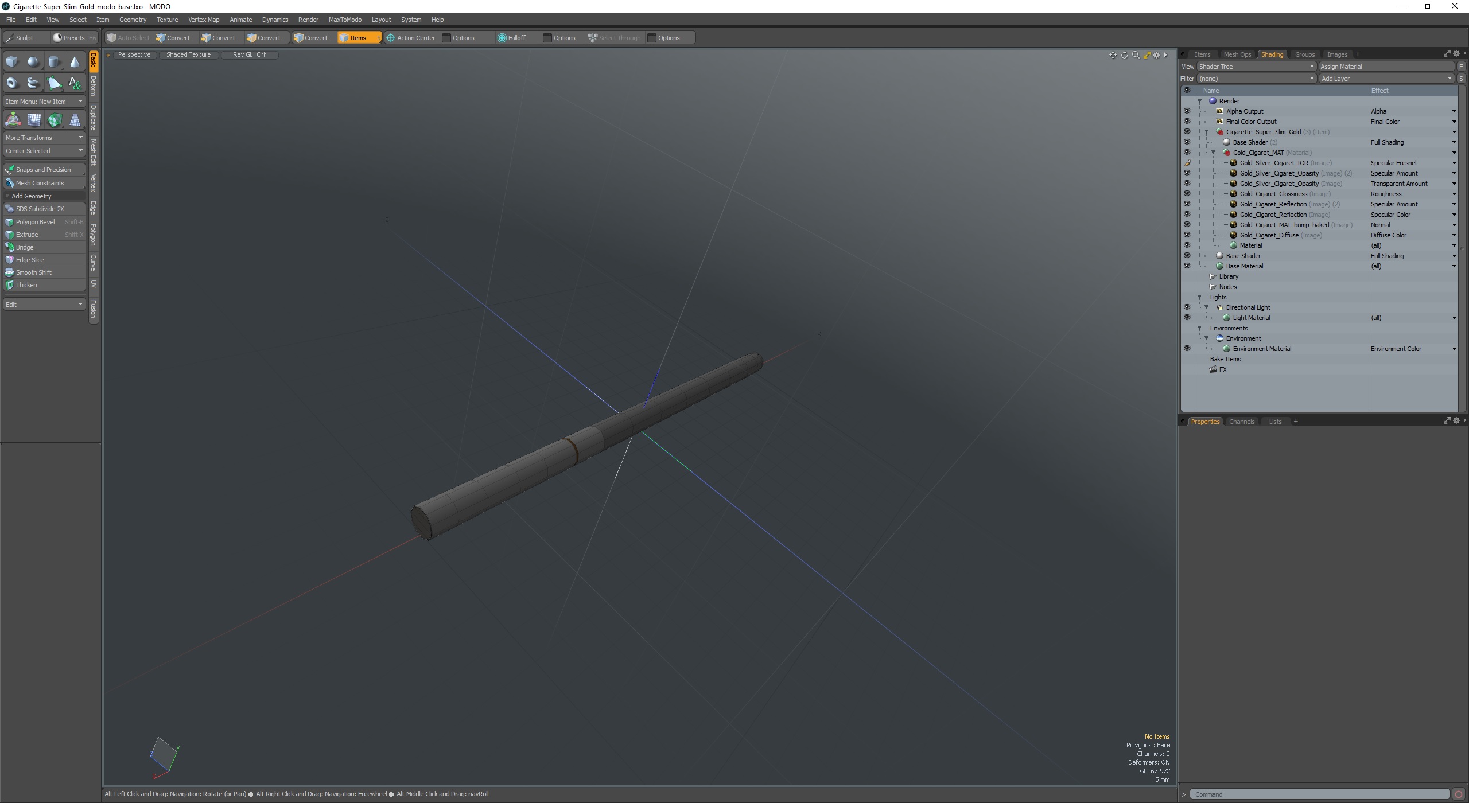The width and height of the screenshot is (1469, 803).
Task: Select the Cone primitive tool
Action: [x=75, y=62]
